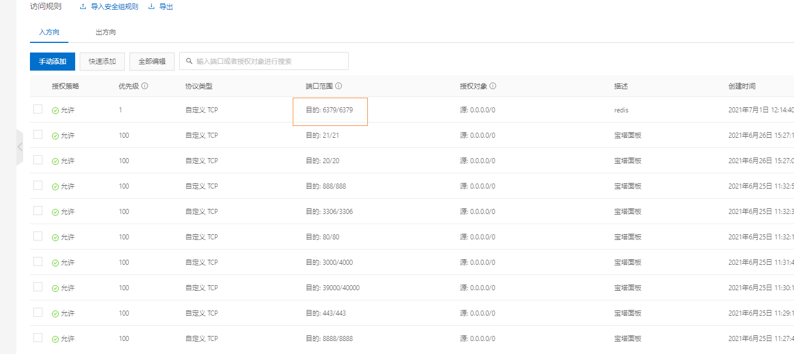Click the export download icon

[151, 7]
